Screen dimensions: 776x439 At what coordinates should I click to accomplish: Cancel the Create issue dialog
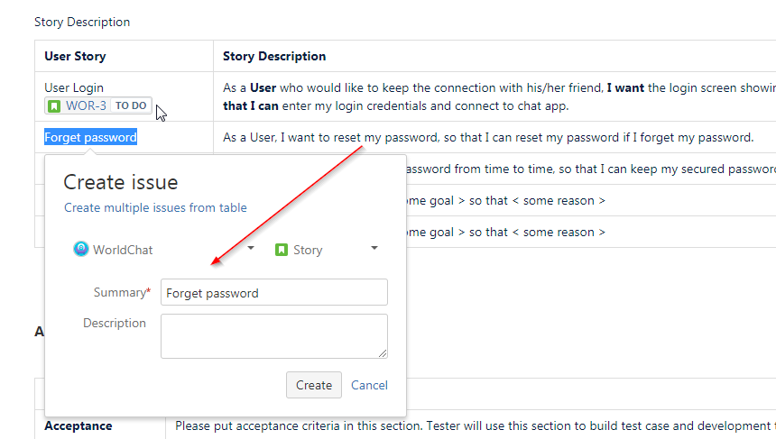369,385
